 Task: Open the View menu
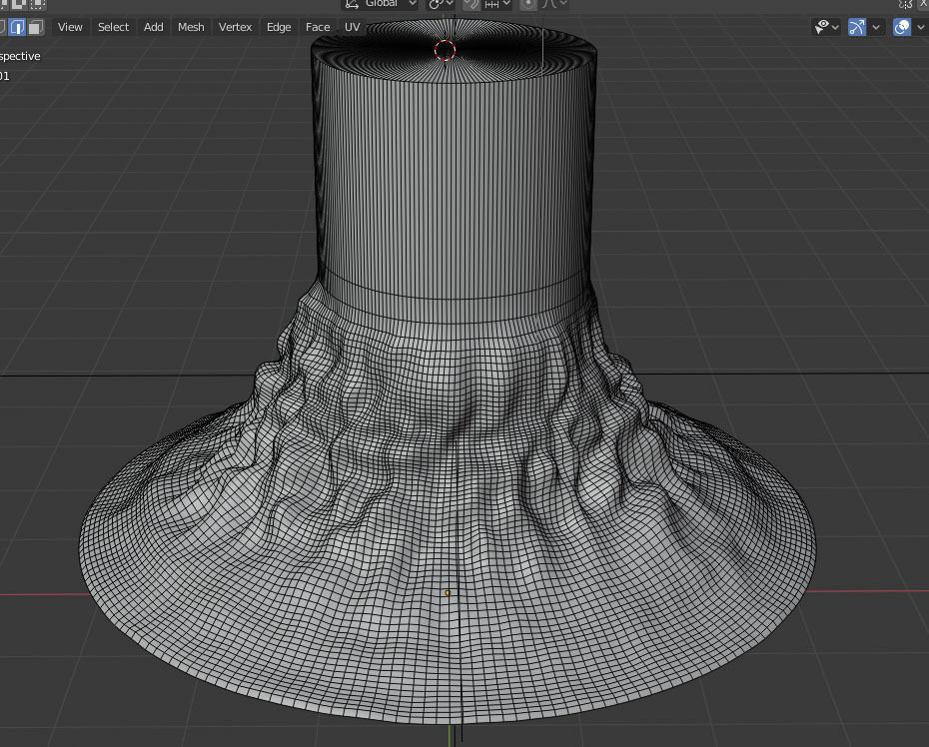click(x=70, y=27)
